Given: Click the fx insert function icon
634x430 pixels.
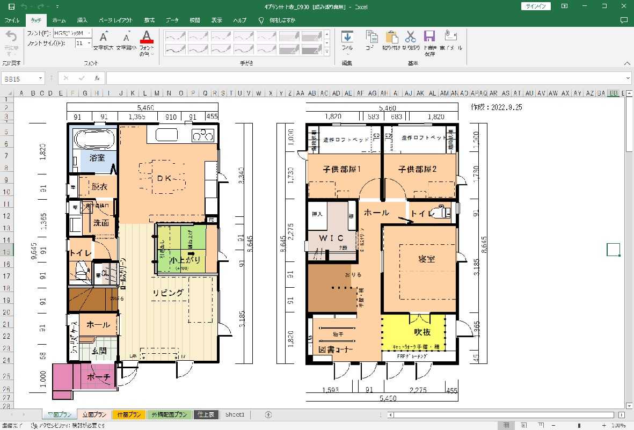Looking at the screenshot, I should click(97, 78).
